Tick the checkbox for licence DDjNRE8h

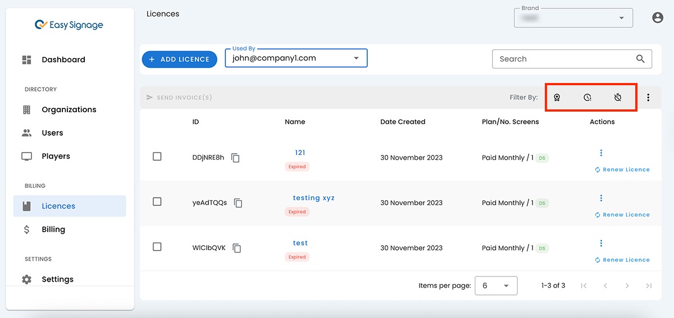(x=157, y=156)
